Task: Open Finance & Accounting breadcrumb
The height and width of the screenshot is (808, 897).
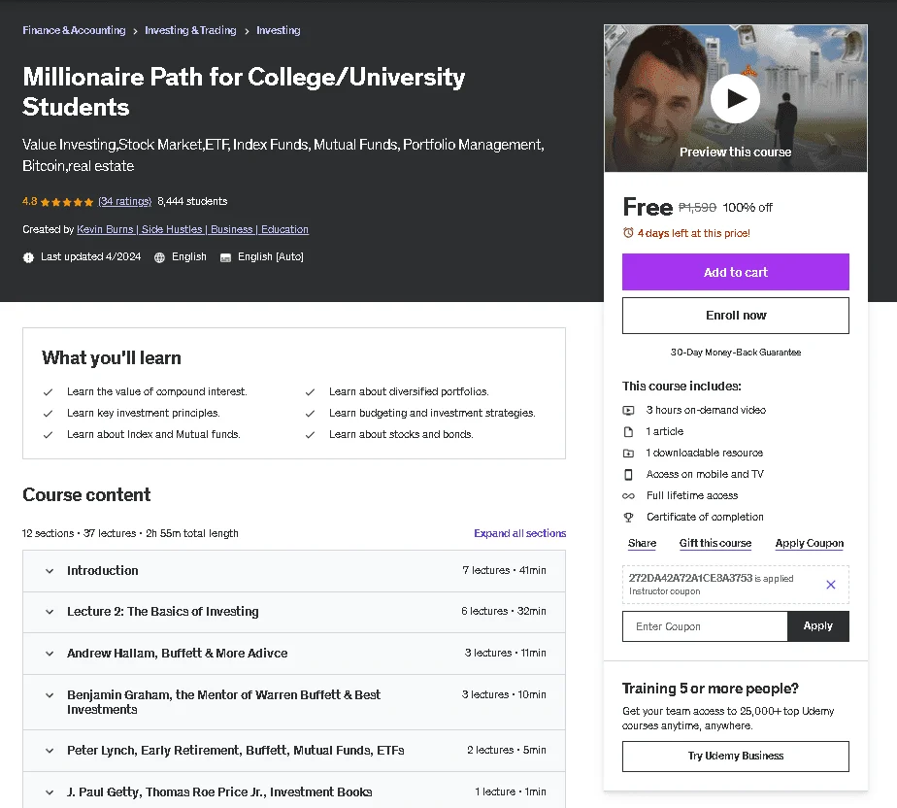Action: pyautogui.click(x=74, y=30)
